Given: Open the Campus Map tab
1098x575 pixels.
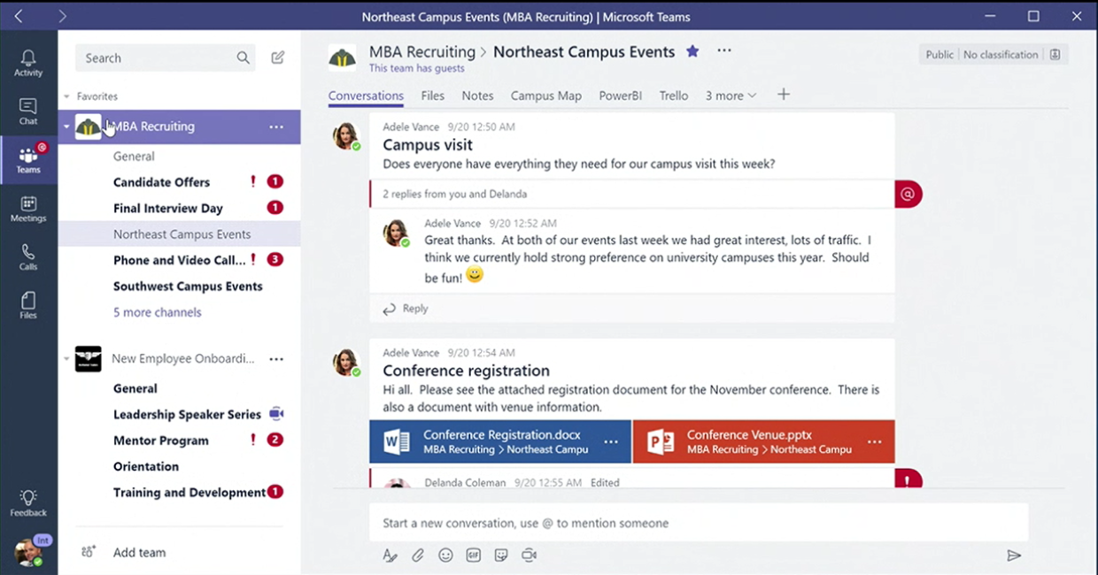Looking at the screenshot, I should pyautogui.click(x=546, y=96).
